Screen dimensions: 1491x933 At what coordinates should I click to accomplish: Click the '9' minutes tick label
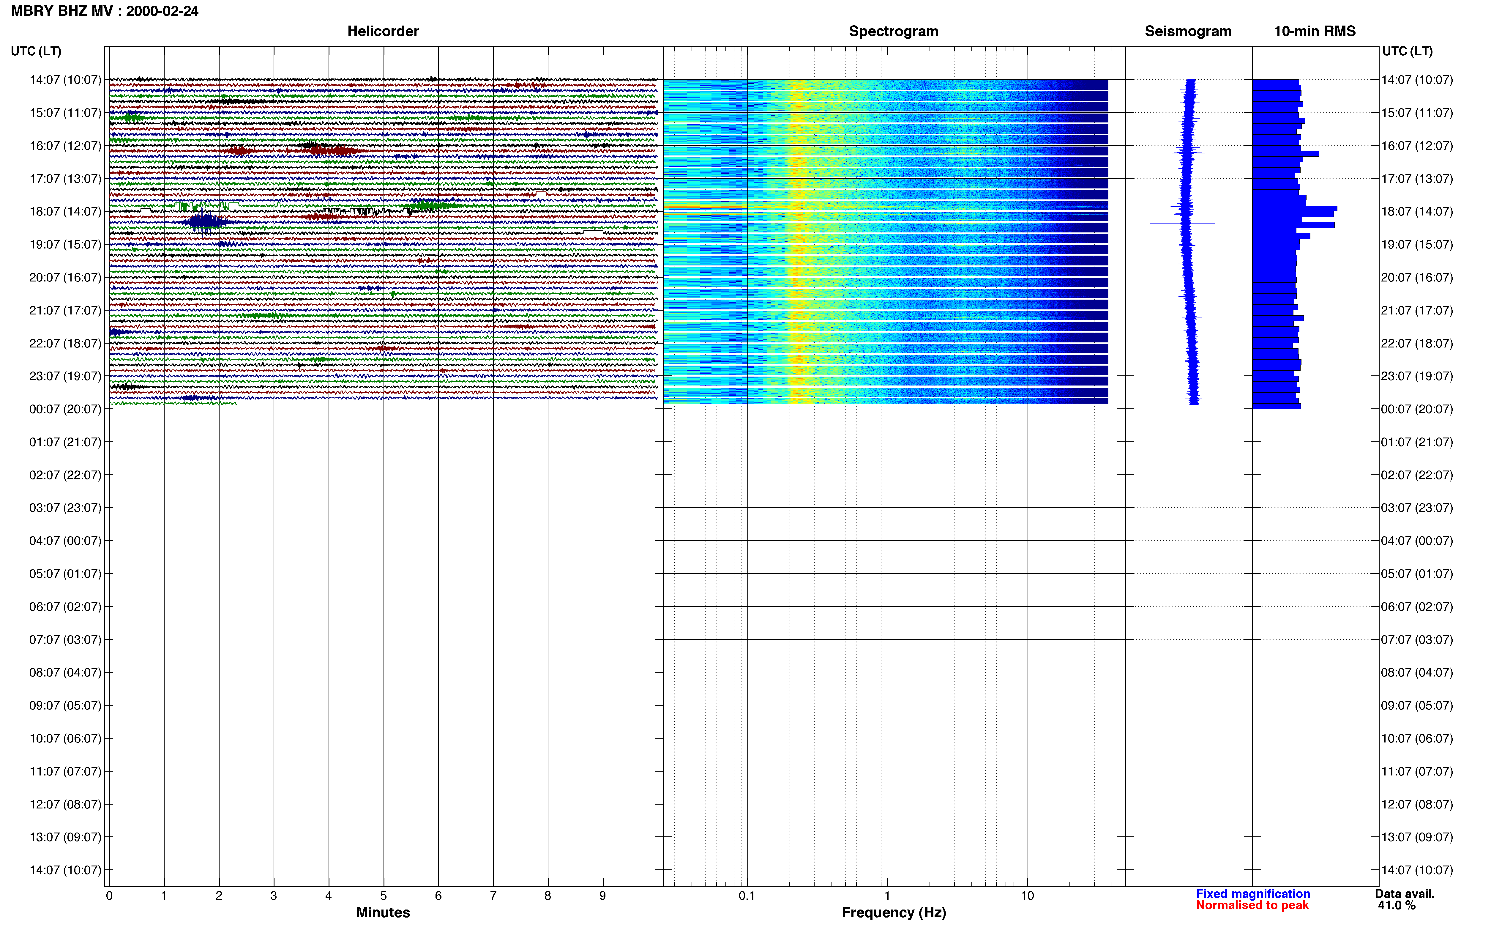pyautogui.click(x=602, y=896)
